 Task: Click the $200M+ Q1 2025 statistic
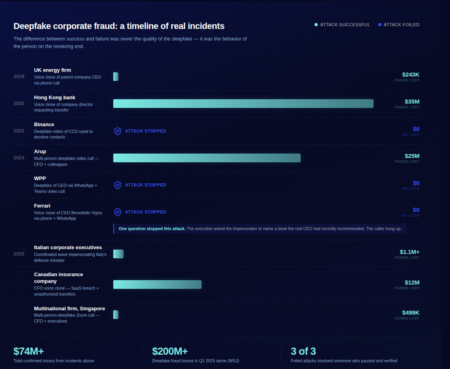pos(170,352)
